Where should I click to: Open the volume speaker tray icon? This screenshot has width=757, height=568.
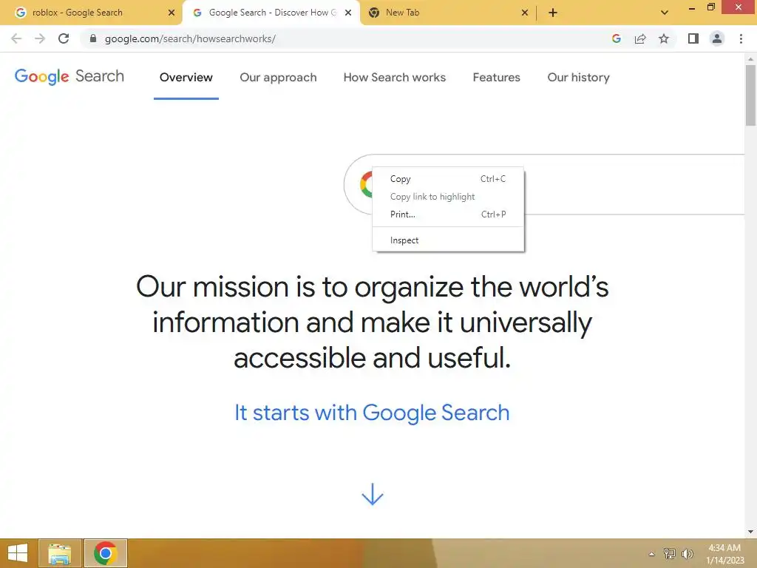pos(687,553)
